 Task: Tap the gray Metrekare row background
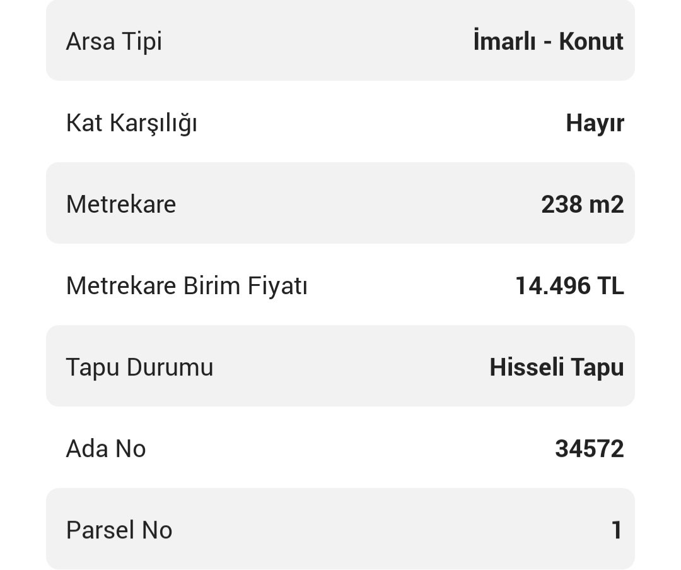(353, 204)
